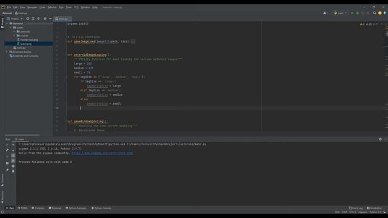Open the Terminal tool window
Image resolution: width=388 pixels, height=218 pixels.
[x=55, y=208]
